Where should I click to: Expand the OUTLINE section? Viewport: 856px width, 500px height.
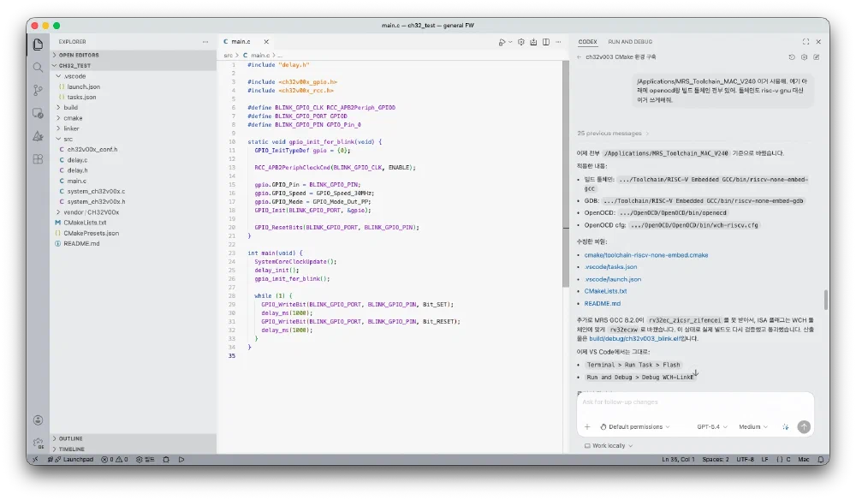(71, 438)
